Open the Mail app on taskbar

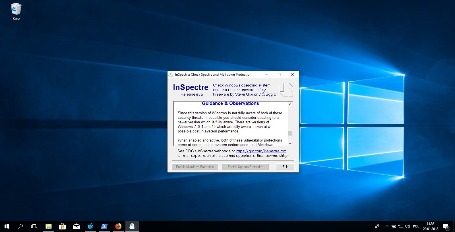coord(76,226)
